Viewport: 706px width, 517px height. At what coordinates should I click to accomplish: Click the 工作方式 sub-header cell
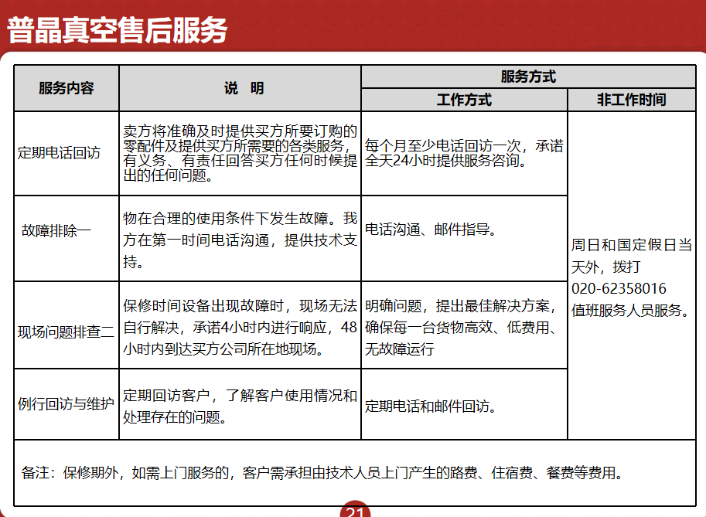pyautogui.click(x=464, y=100)
